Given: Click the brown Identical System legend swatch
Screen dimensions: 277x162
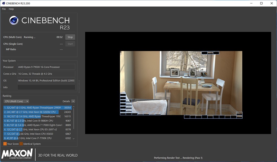Looking at the screenshot, I should coord(21,144).
